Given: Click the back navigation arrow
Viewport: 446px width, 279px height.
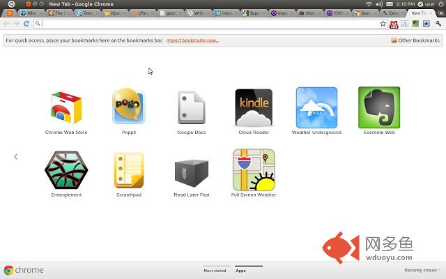Looking at the screenshot, I should (6, 24).
